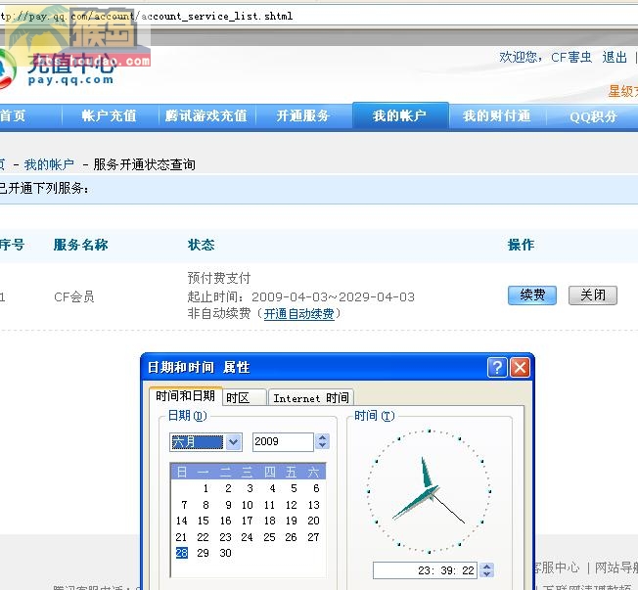Click the 关闭 button for CF会员

(593, 295)
